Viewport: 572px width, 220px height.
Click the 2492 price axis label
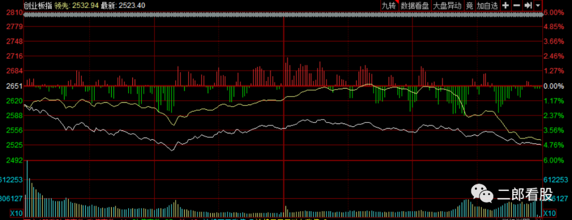coord(15,160)
